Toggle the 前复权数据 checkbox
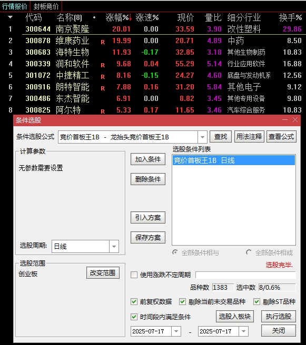The width and height of the screenshot is (306, 345). click(x=134, y=301)
